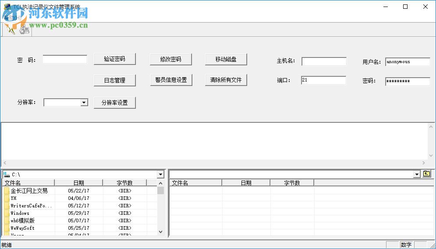Open 日志管理 log management
Image resolution: width=436 pixels, height=249 pixels.
(x=114, y=80)
